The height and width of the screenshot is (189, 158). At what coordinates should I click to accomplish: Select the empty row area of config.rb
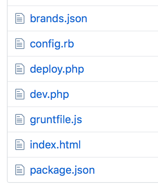[116, 44]
